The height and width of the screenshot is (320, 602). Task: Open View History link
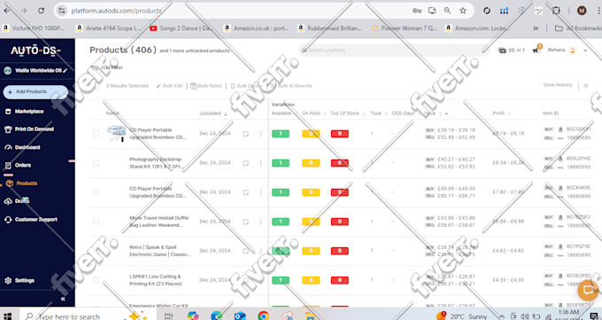pos(558,85)
